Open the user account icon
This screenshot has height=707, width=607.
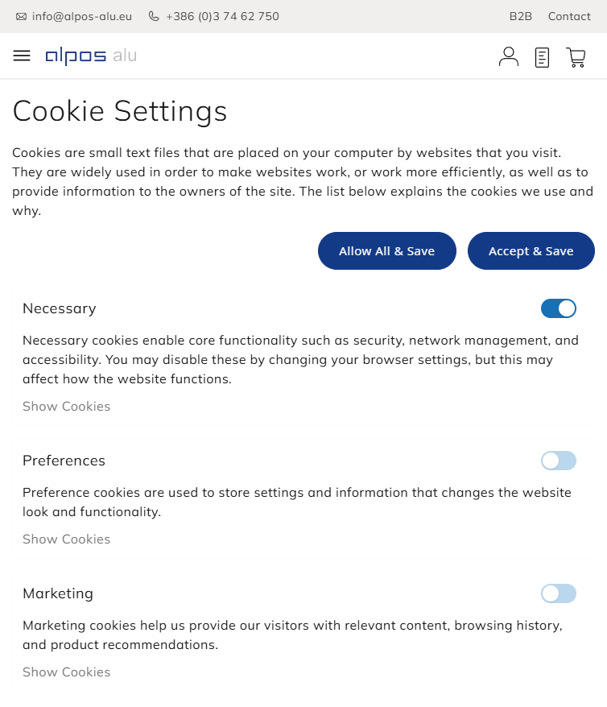509,56
